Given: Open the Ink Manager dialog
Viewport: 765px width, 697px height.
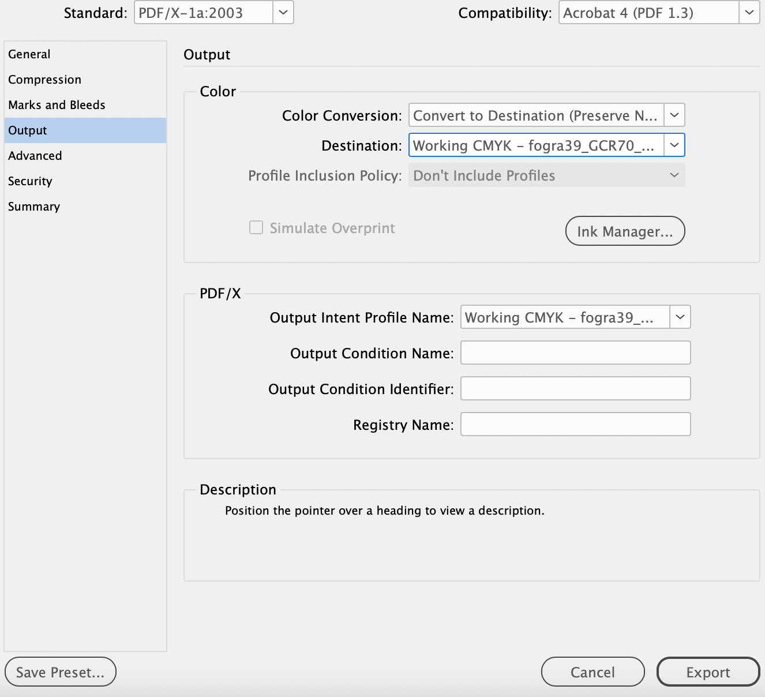Looking at the screenshot, I should click(625, 231).
